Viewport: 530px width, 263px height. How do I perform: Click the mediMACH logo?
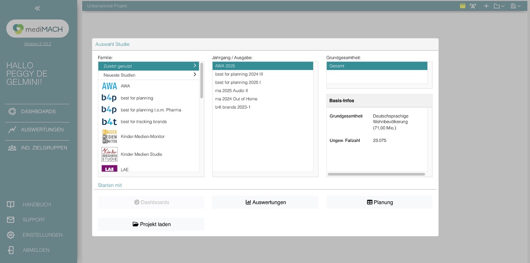[38, 29]
